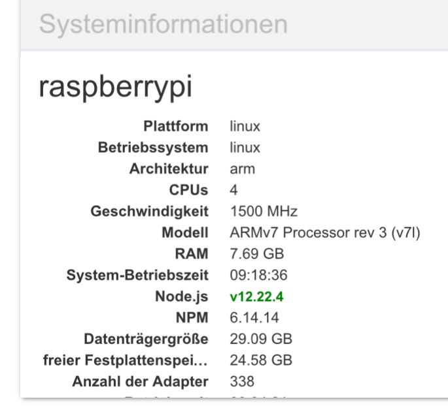Image resolution: width=448 pixels, height=410 pixels.
Task: Click the green Node.js version v12.22.4
Action: 256,297
